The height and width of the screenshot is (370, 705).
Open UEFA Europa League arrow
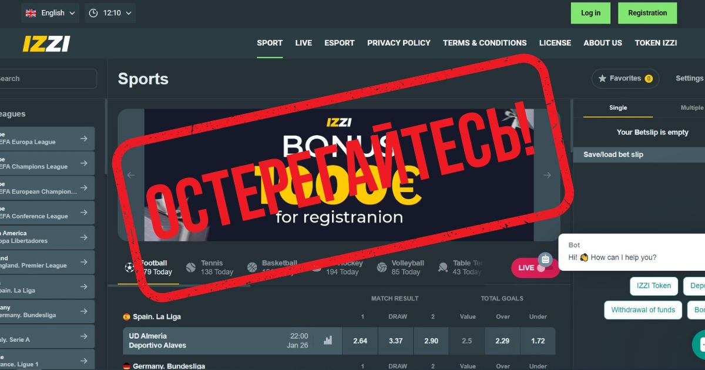point(83,139)
